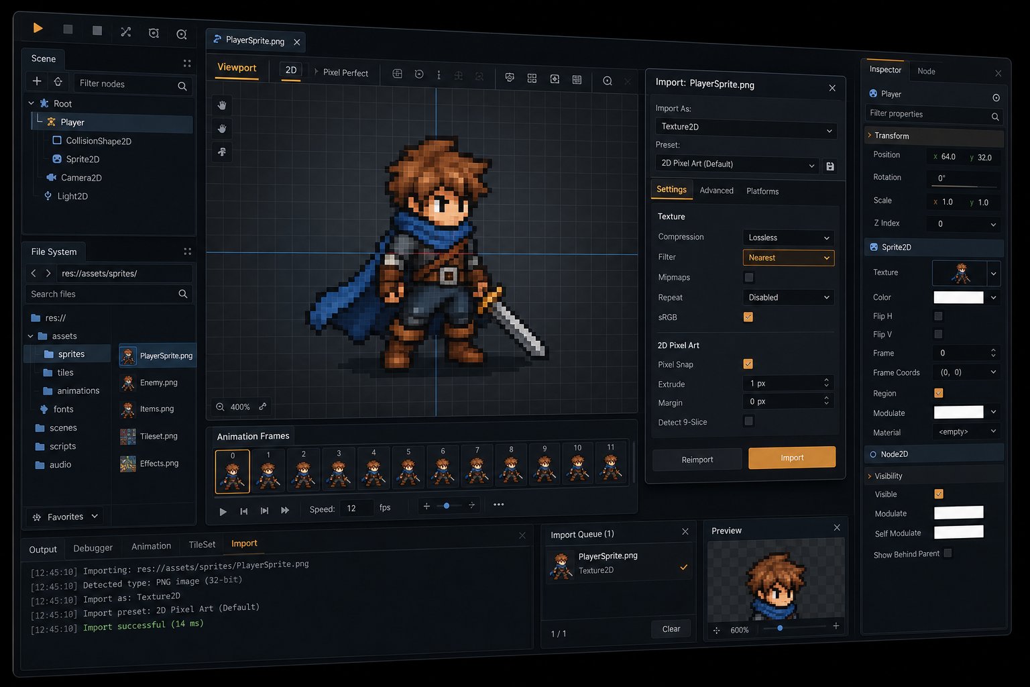Click the save preset icon beside Preset dropdown

[x=830, y=166]
